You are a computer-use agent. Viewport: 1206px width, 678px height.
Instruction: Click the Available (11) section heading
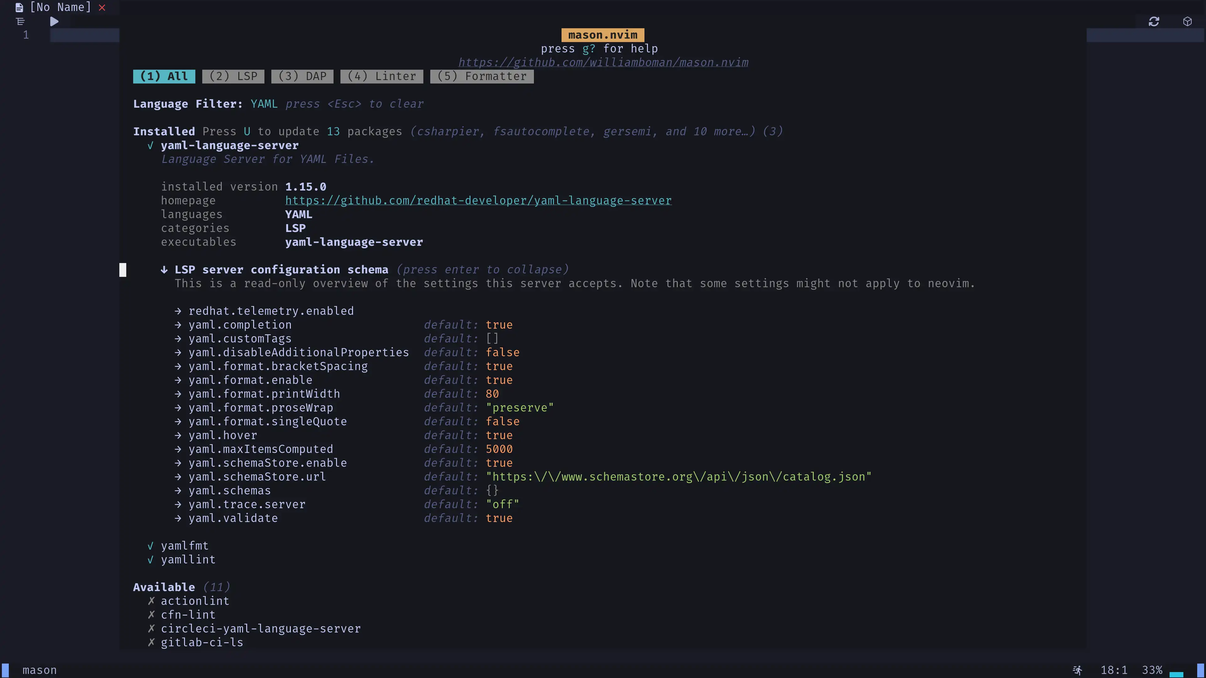(181, 587)
